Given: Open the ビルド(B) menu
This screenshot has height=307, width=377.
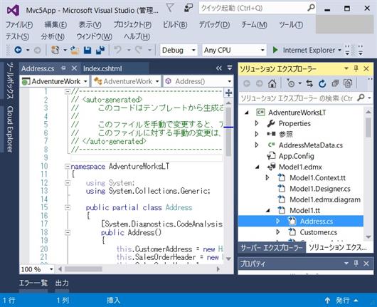Looking at the screenshot, I should (175, 24).
